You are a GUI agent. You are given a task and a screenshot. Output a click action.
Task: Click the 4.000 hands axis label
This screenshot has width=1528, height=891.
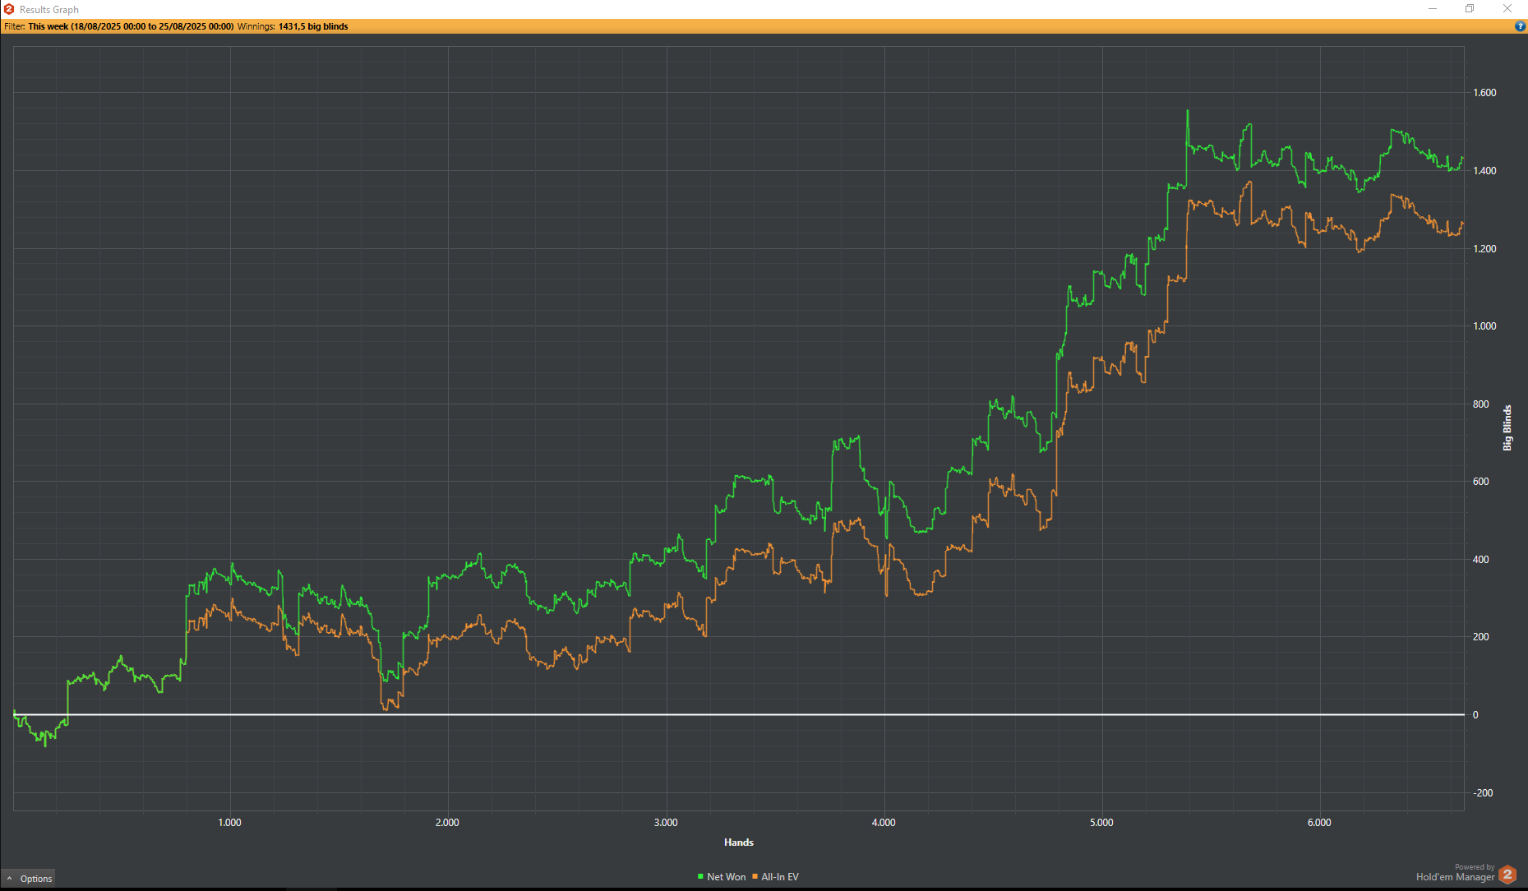pyautogui.click(x=884, y=823)
